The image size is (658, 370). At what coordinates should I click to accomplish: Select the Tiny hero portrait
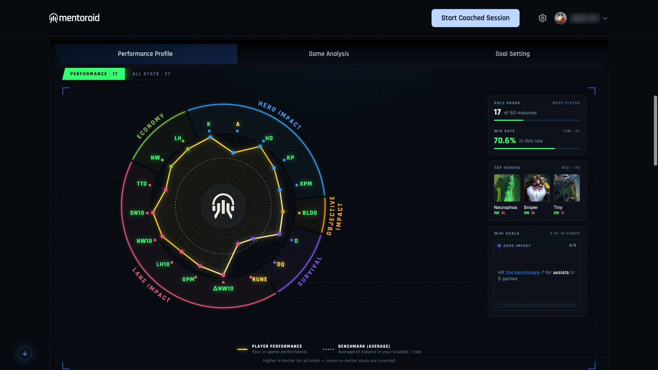(567, 188)
